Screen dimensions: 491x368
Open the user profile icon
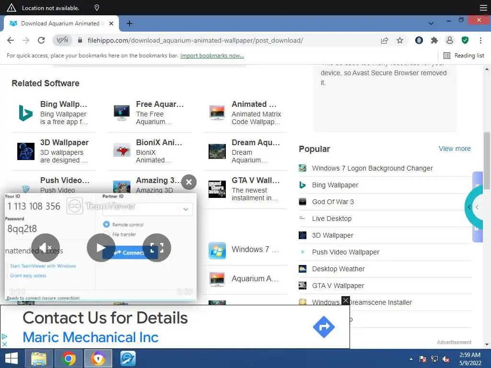(449, 40)
